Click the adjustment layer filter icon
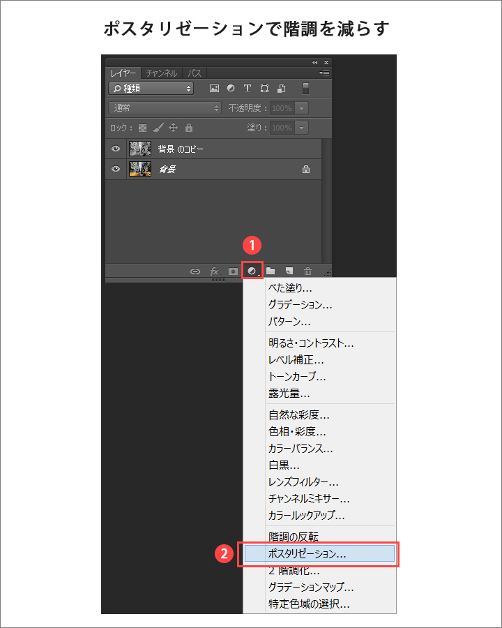Screen dimensions: 502x628 [x=231, y=88]
